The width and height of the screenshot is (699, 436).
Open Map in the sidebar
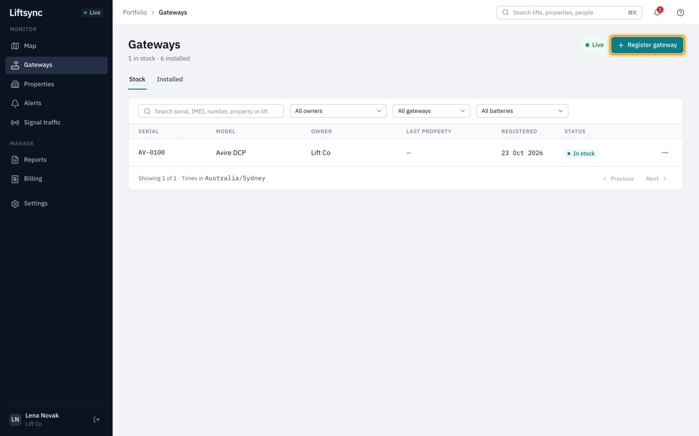coord(56,46)
